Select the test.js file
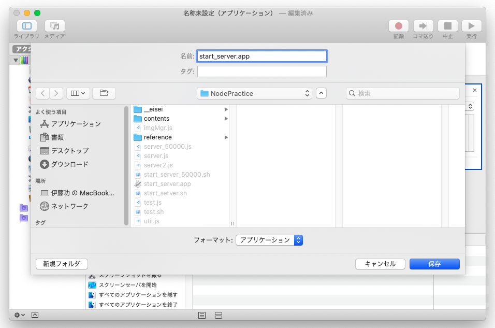 pyautogui.click(x=148, y=203)
